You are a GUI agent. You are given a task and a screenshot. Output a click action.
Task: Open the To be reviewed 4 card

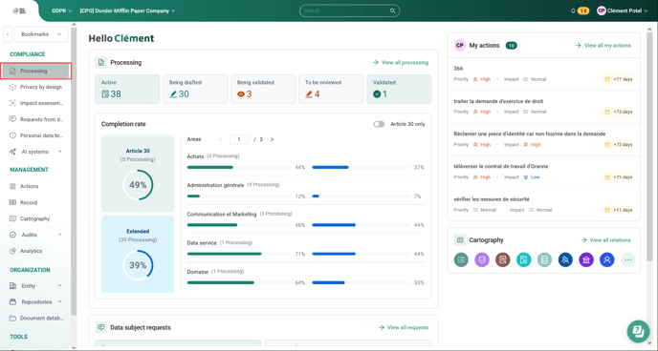click(x=331, y=89)
